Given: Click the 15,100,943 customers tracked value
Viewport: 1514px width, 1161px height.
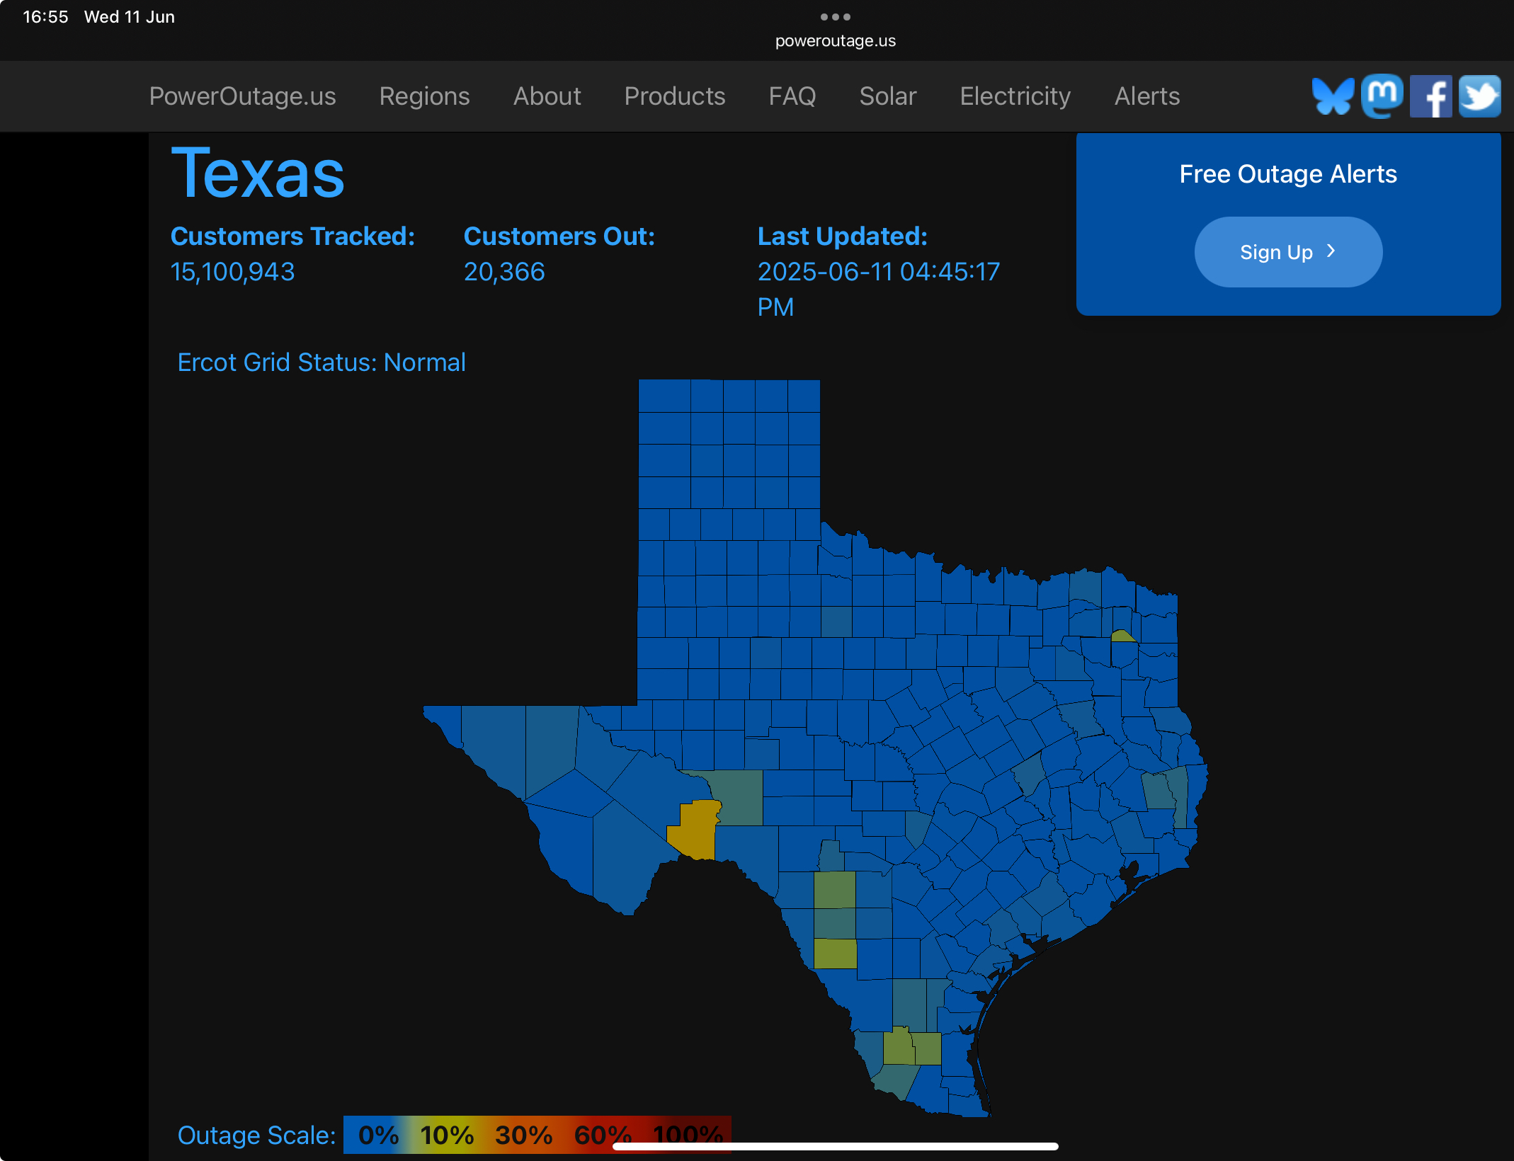Looking at the screenshot, I should pyautogui.click(x=232, y=272).
